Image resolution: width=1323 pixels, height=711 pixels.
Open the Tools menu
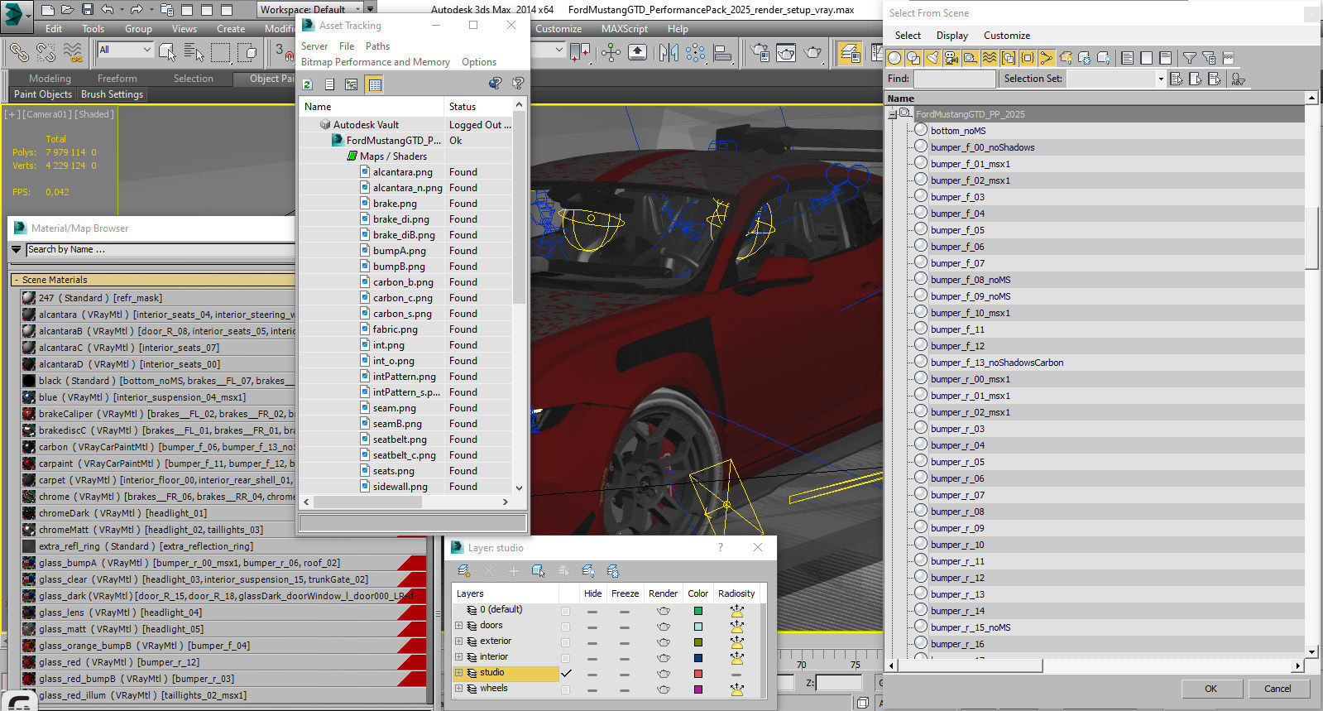point(93,28)
